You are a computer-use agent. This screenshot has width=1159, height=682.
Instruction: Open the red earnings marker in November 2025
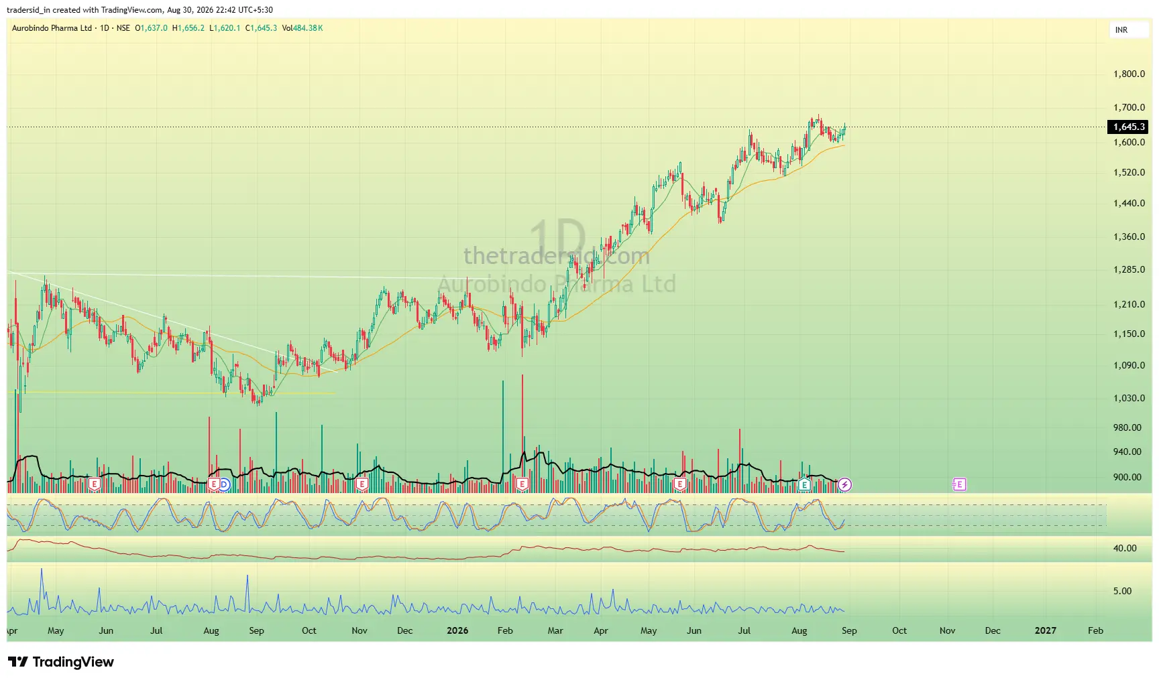coord(362,484)
